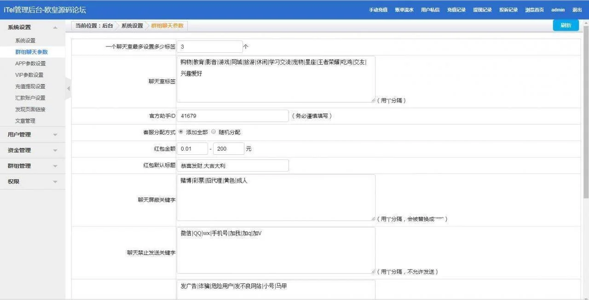
Task: Click the page's vertical scrollbar
Action: [585, 110]
